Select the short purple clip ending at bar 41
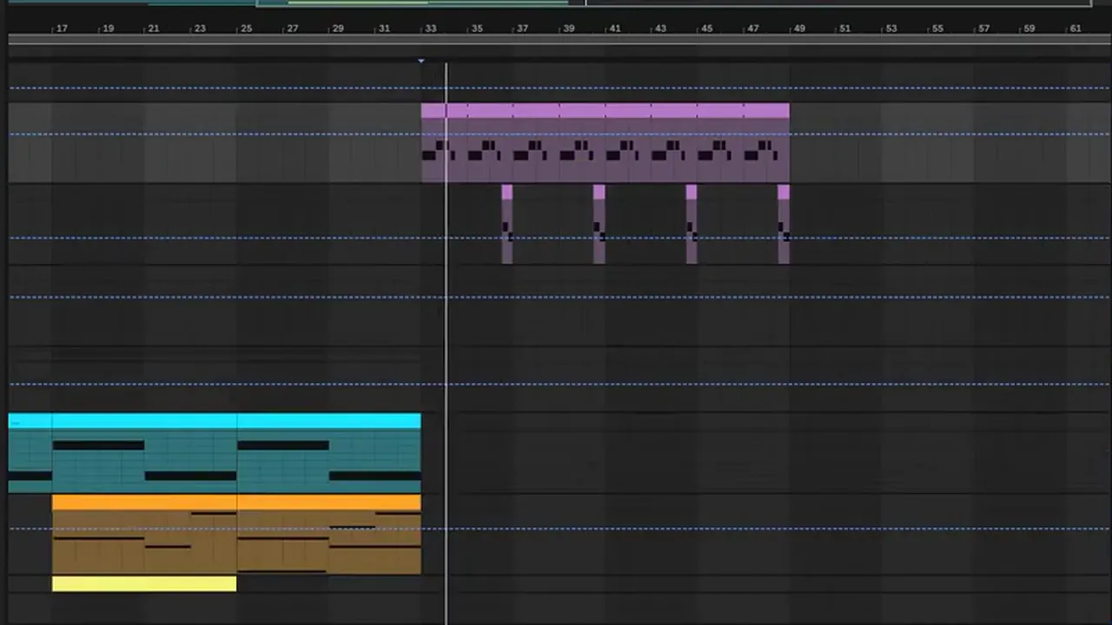Screen dimensions: 1112x625 (x=599, y=224)
